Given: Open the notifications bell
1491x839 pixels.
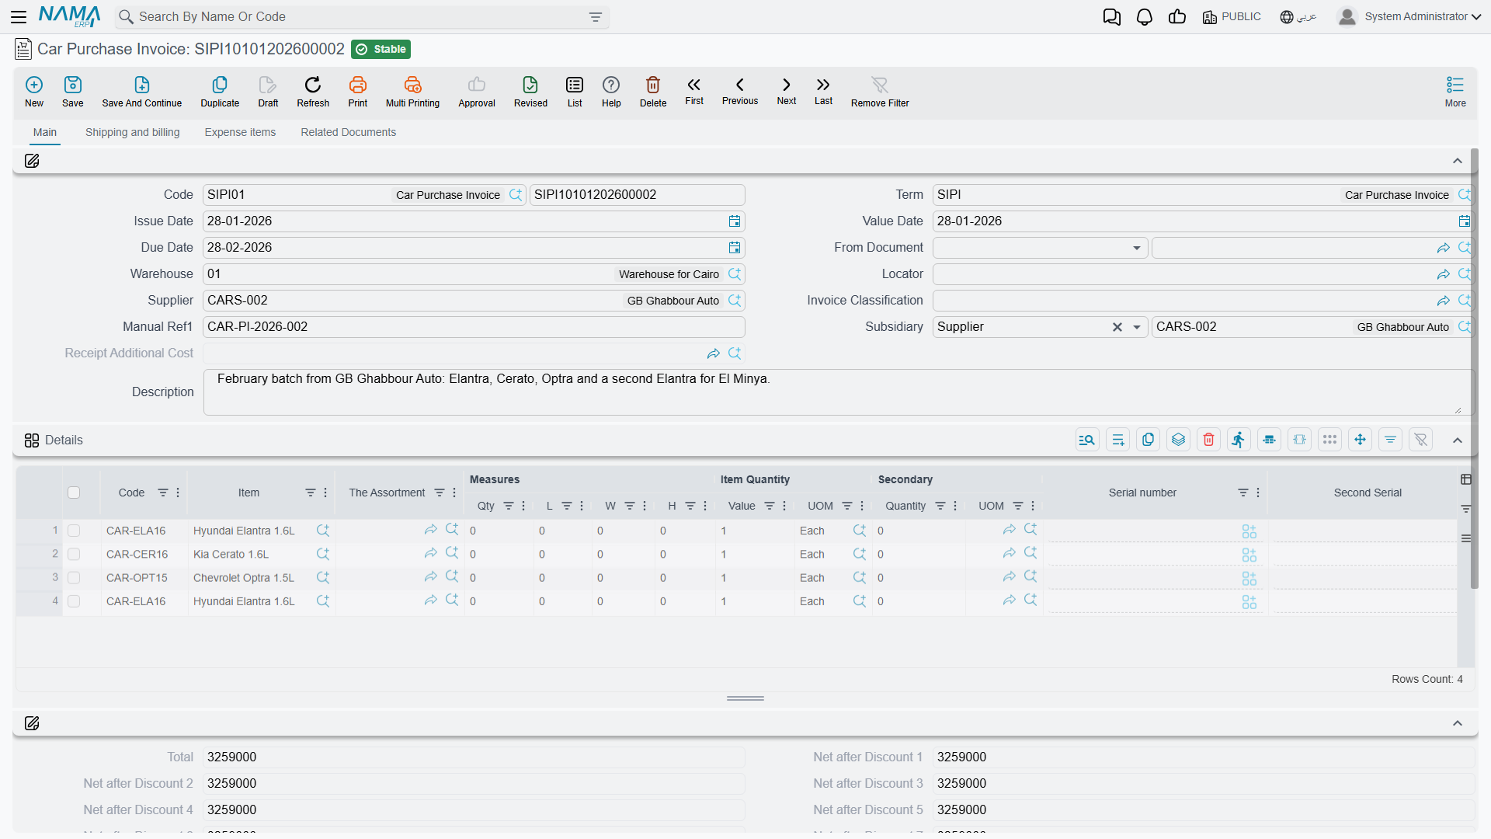Looking at the screenshot, I should 1144,16.
